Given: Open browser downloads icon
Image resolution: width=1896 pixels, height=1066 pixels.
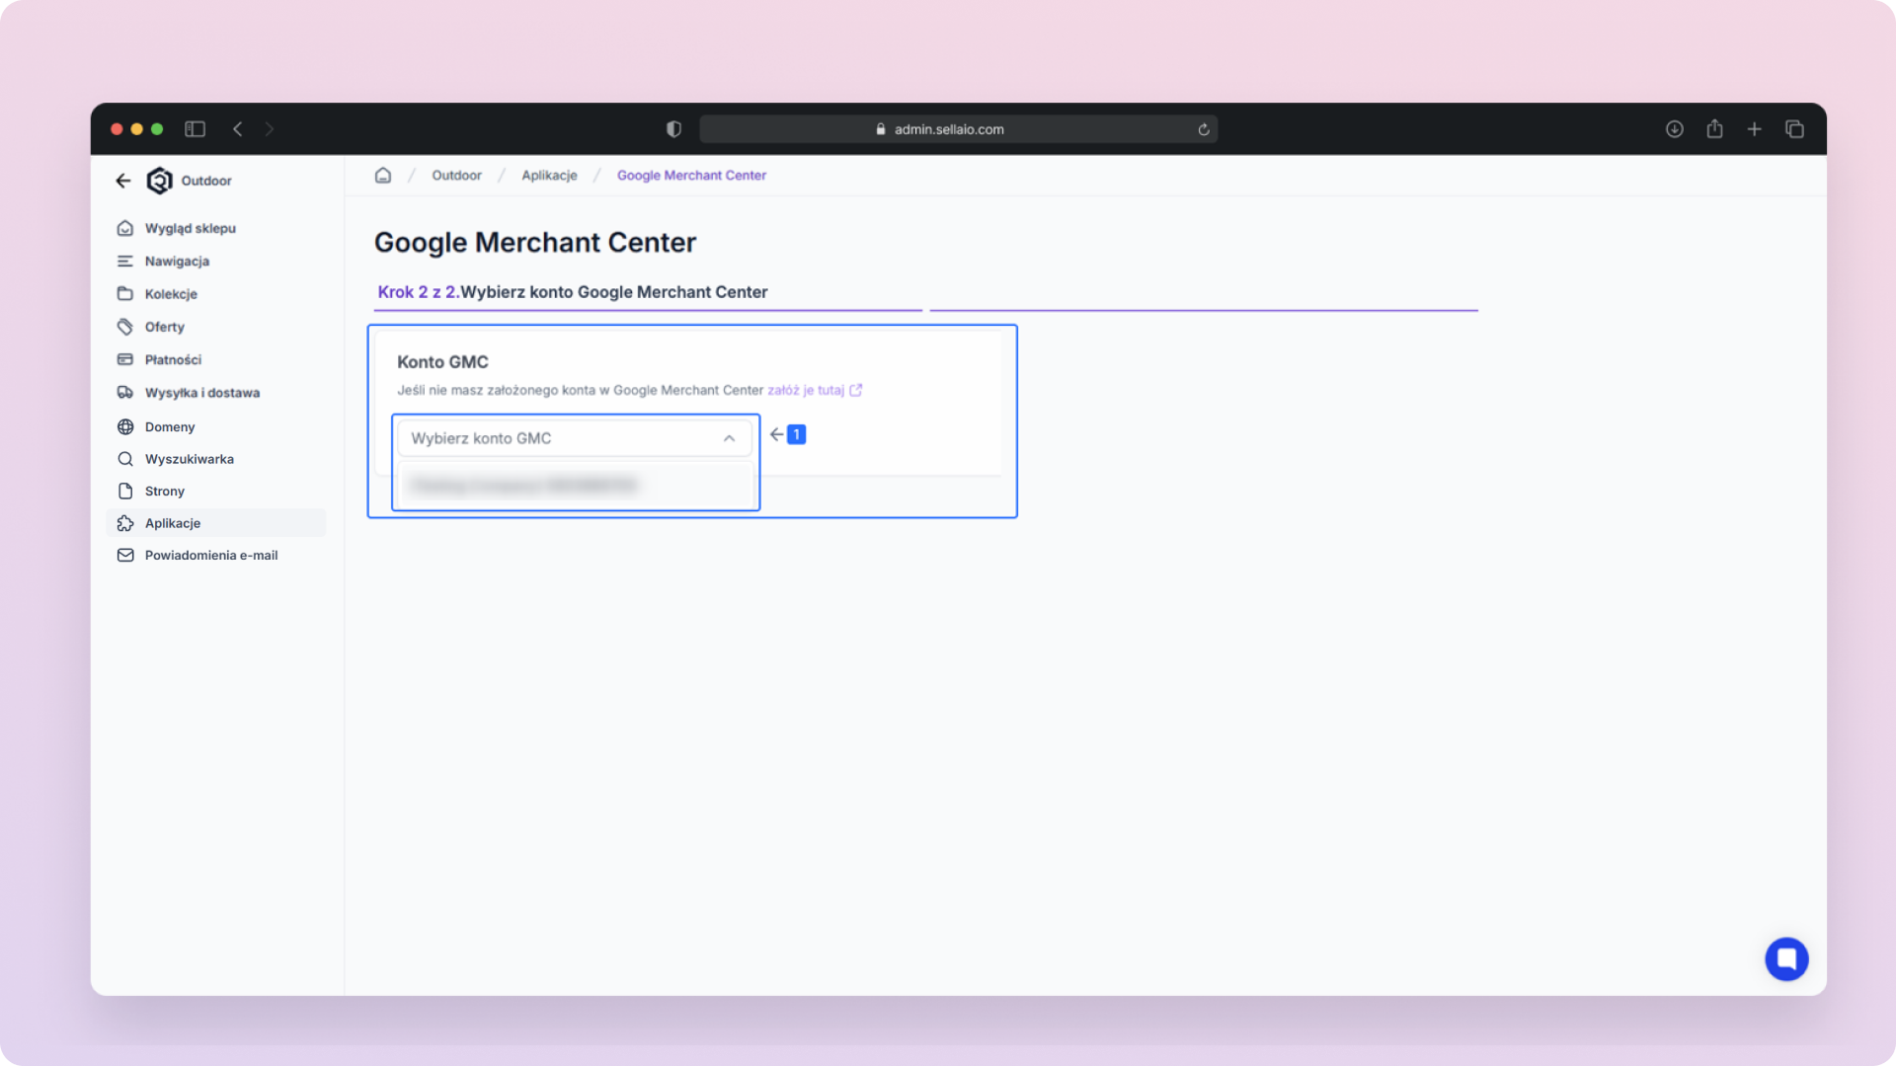Looking at the screenshot, I should pyautogui.click(x=1675, y=129).
